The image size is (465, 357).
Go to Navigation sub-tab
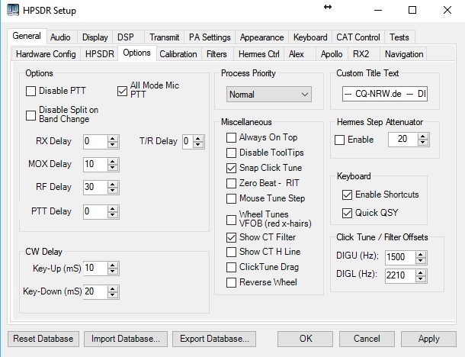coord(404,54)
